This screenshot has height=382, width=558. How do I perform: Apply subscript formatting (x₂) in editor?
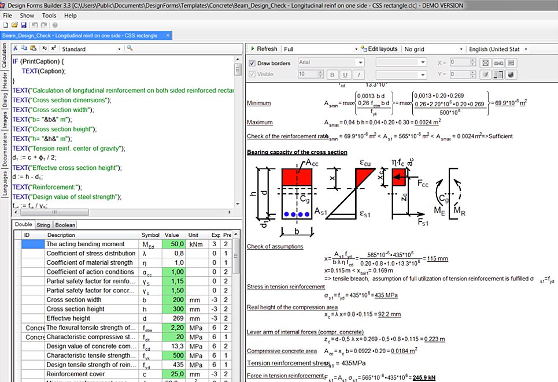[x=45, y=48]
